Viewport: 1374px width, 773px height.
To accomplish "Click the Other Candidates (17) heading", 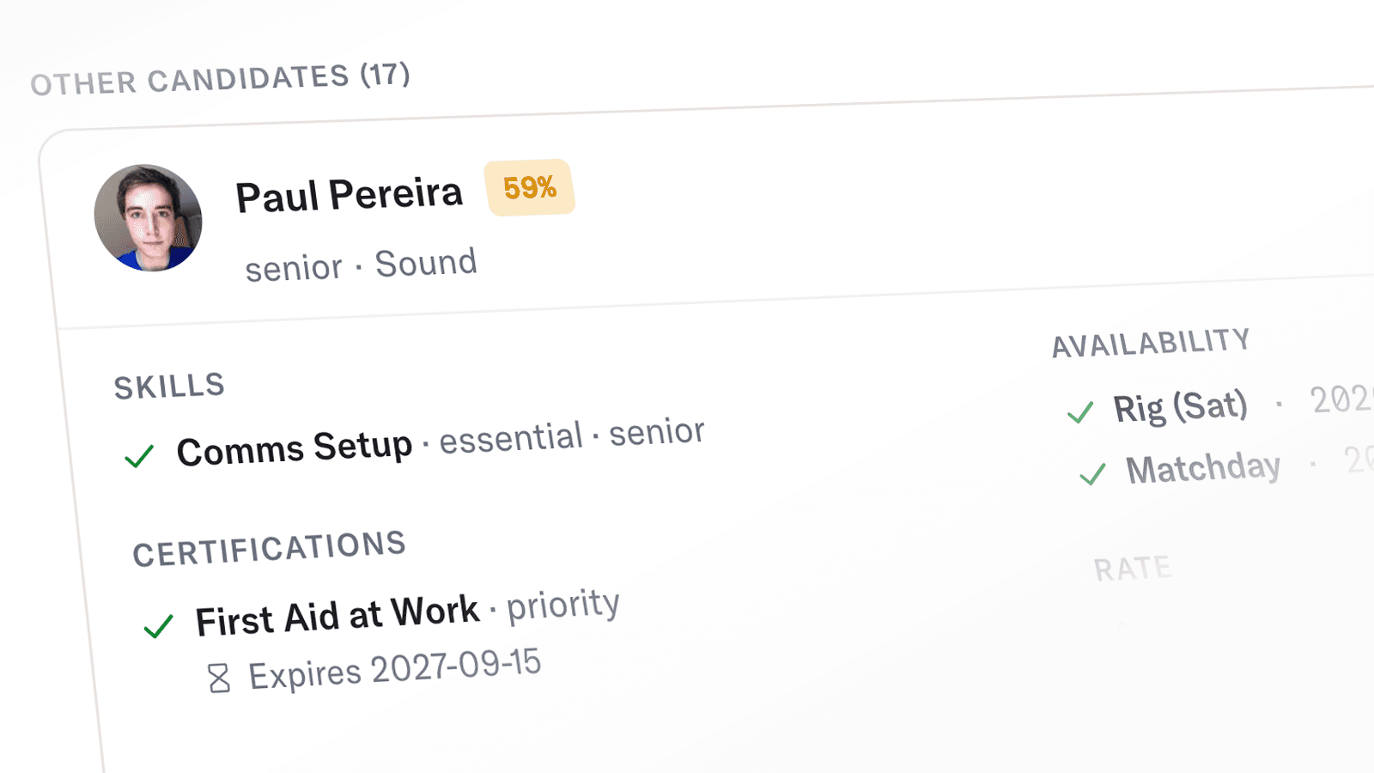I will pyautogui.click(x=221, y=79).
